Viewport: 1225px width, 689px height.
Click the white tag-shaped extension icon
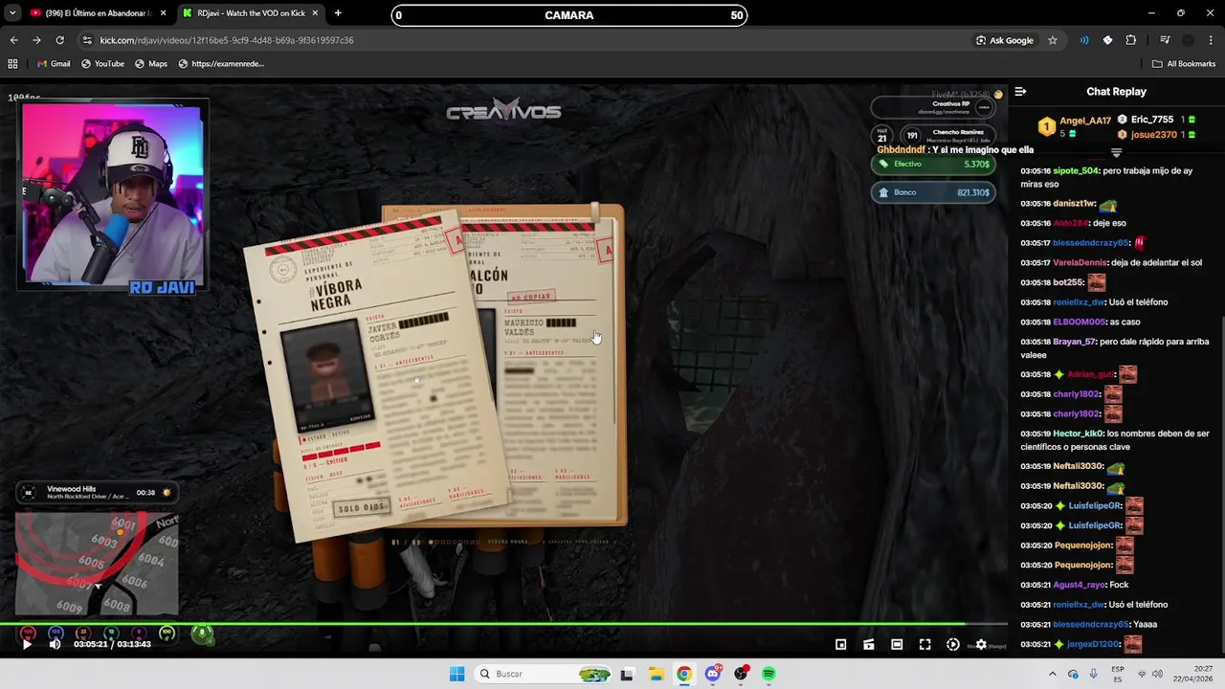[x=1107, y=40]
